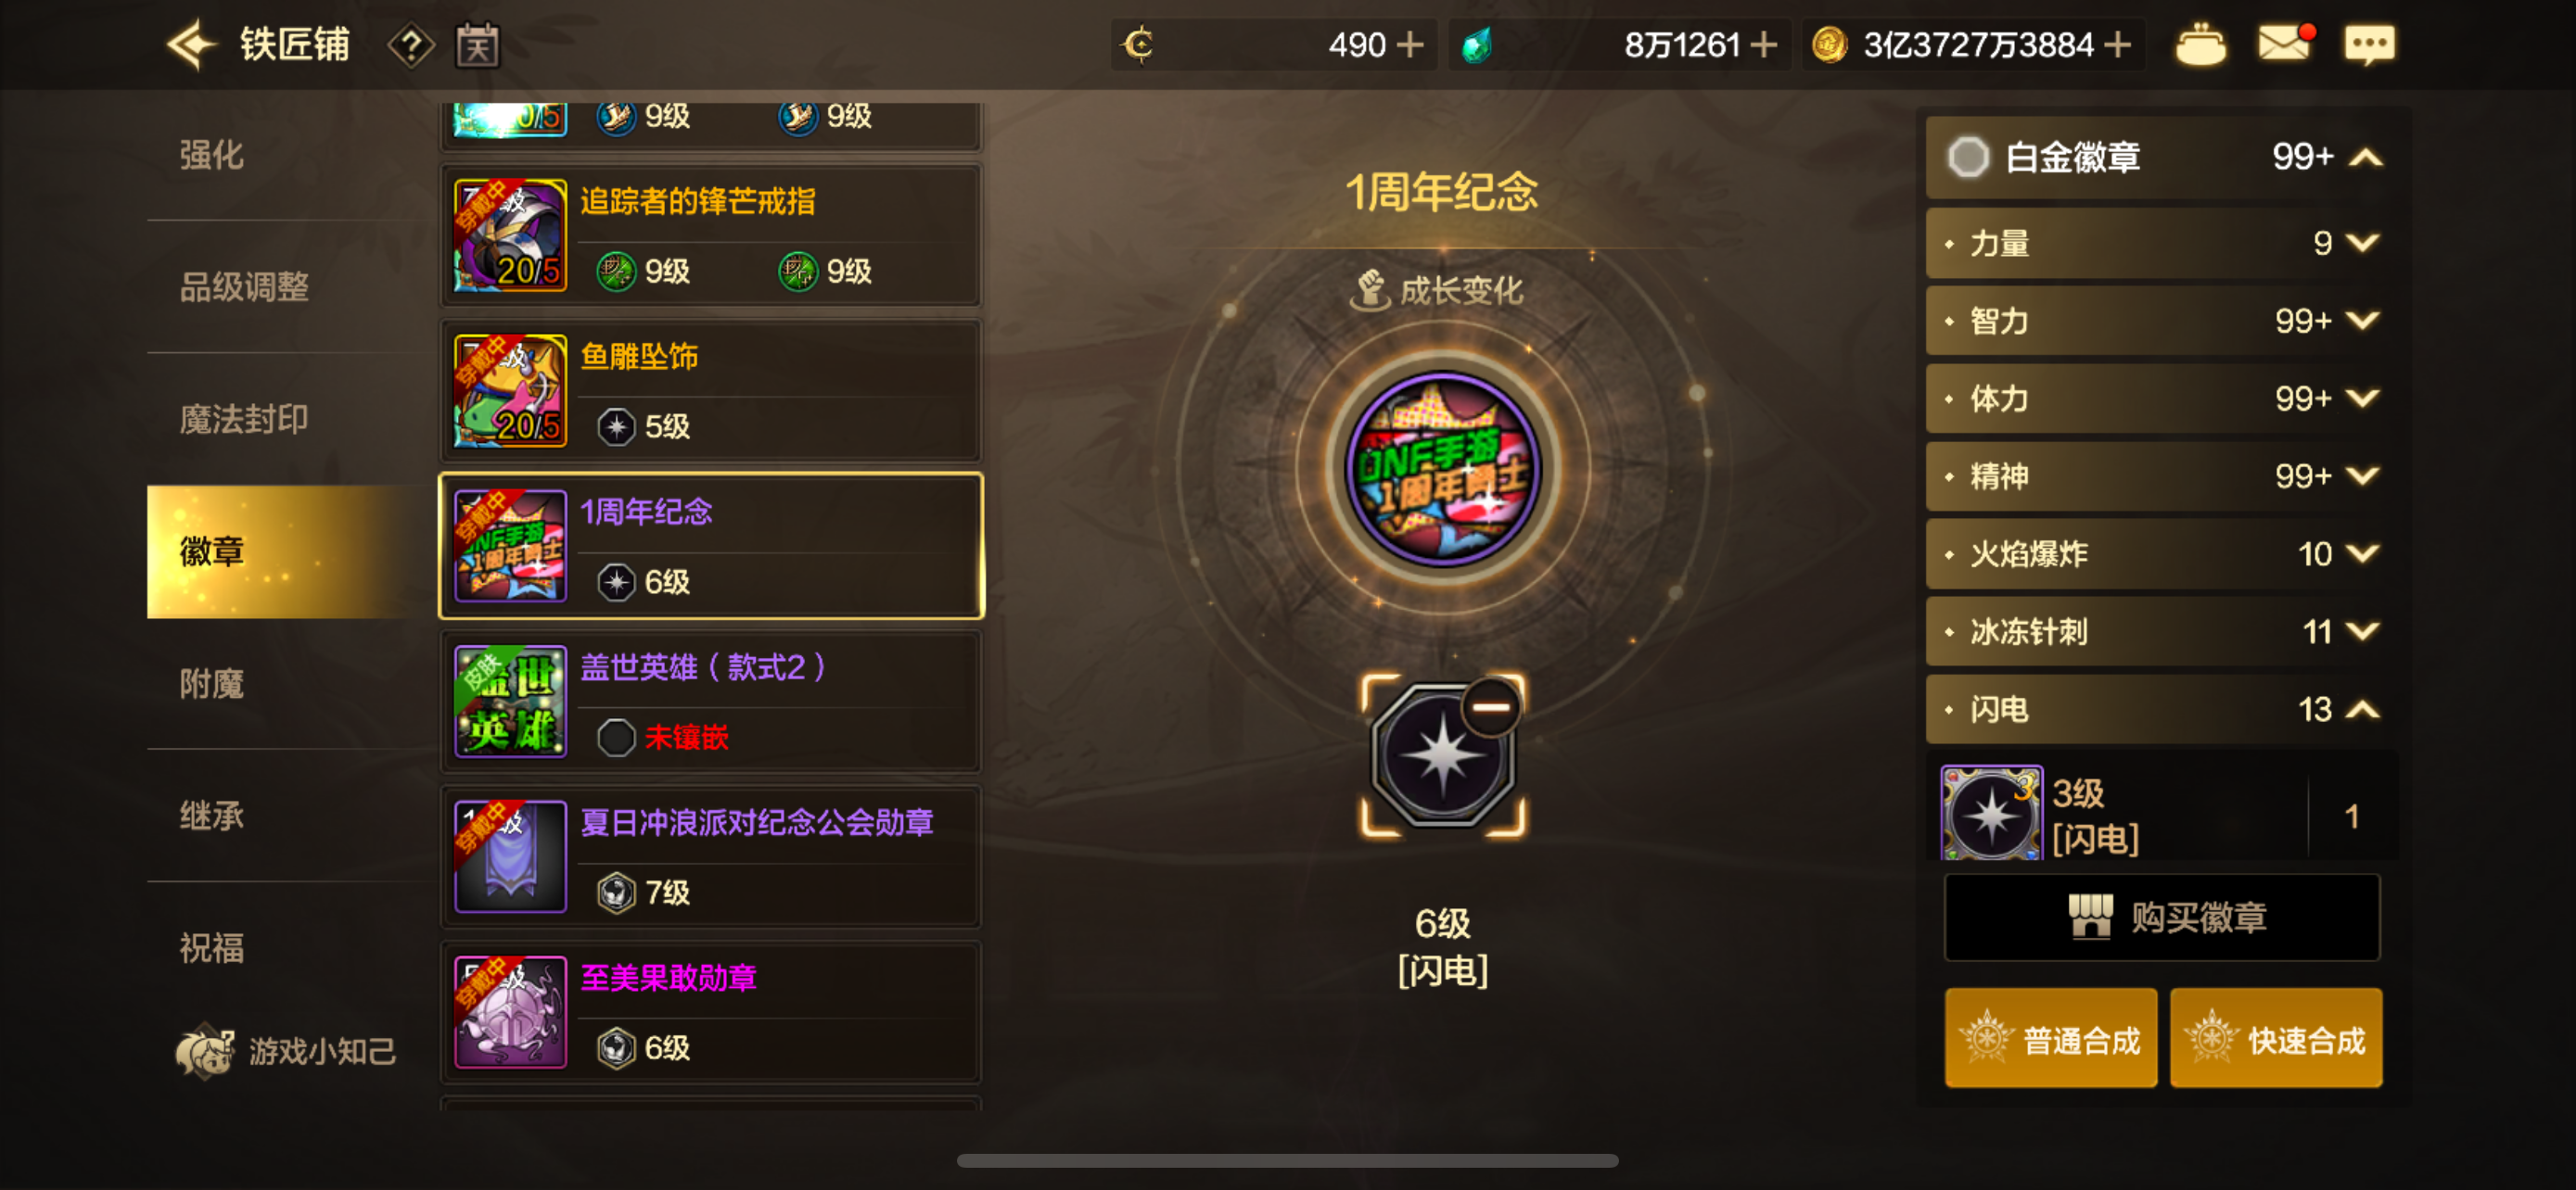2576x1190 pixels.
Task: Open the calendar icon in the header
Action: pyautogui.click(x=478, y=45)
